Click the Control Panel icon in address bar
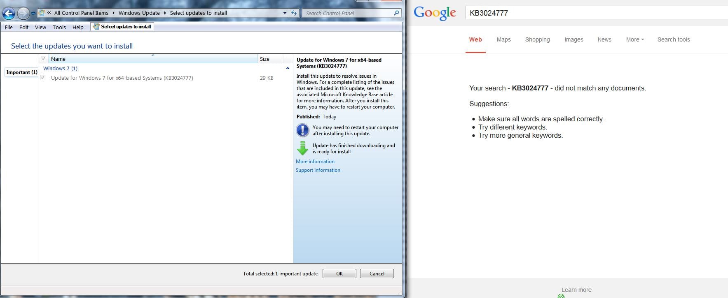This screenshot has width=728, height=298. coord(42,13)
